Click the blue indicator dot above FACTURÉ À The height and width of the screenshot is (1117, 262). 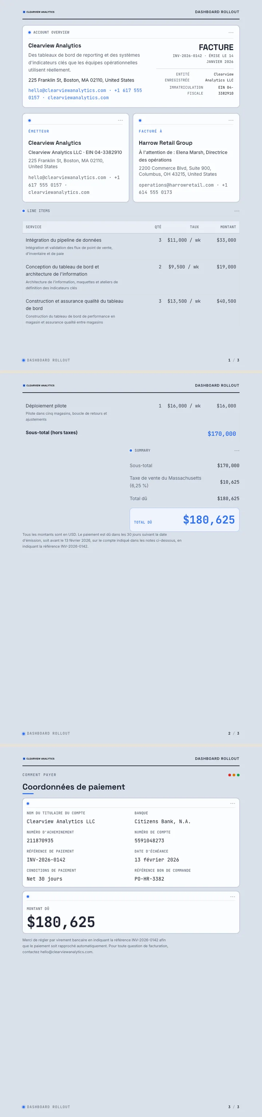point(140,120)
